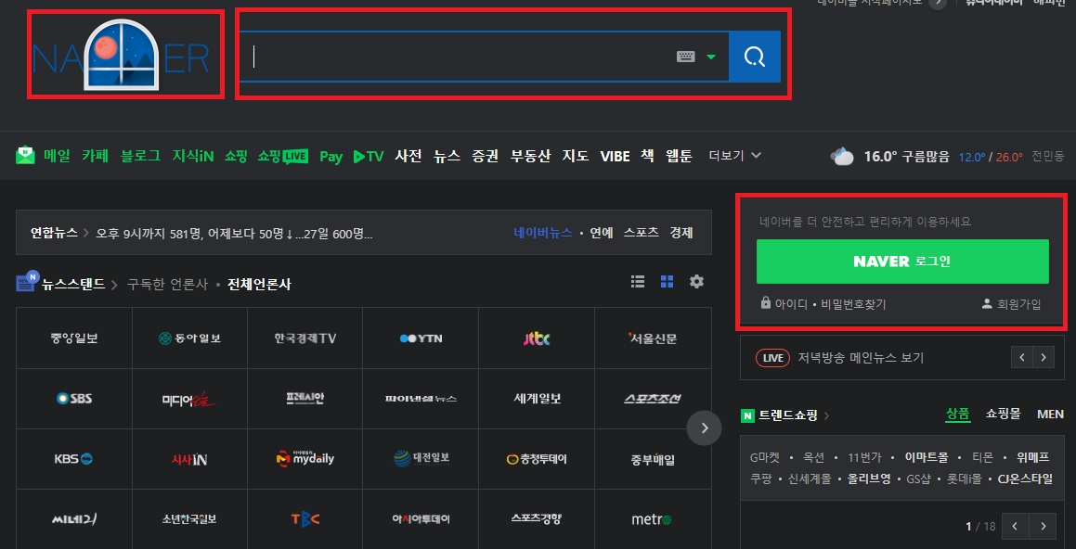This screenshot has width=1076, height=549.
Task: Open 뉴스 in the service menu
Action: point(447,157)
